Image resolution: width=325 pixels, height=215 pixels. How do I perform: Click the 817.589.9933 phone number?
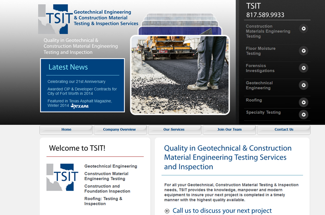(x=265, y=15)
